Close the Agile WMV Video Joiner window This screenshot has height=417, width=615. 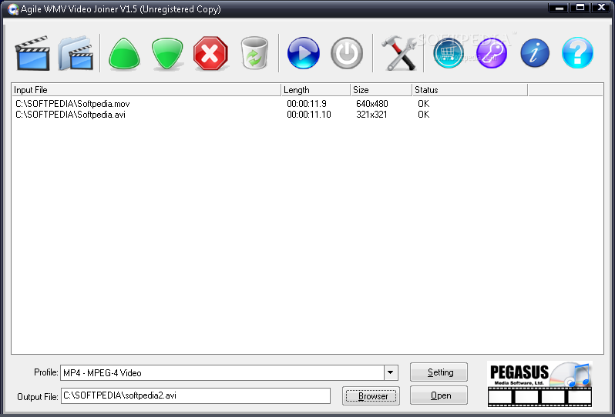pos(601,8)
